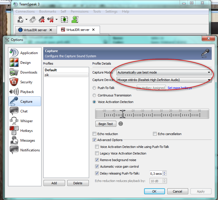Open the Capture Device dropdown
Viewport: 218px width, 200px height.
pyautogui.click(x=164, y=80)
